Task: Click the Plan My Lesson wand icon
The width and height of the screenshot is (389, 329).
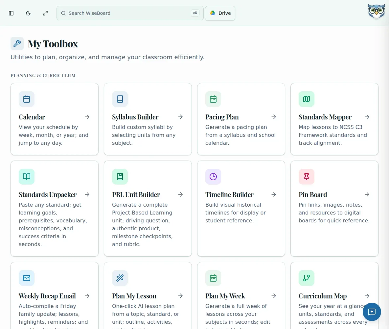Action: pyautogui.click(x=120, y=278)
